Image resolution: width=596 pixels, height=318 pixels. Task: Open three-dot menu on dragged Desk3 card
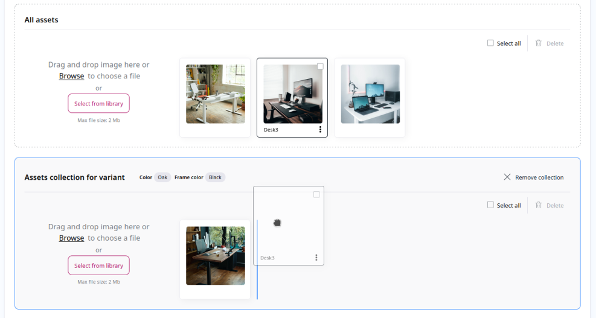point(316,258)
